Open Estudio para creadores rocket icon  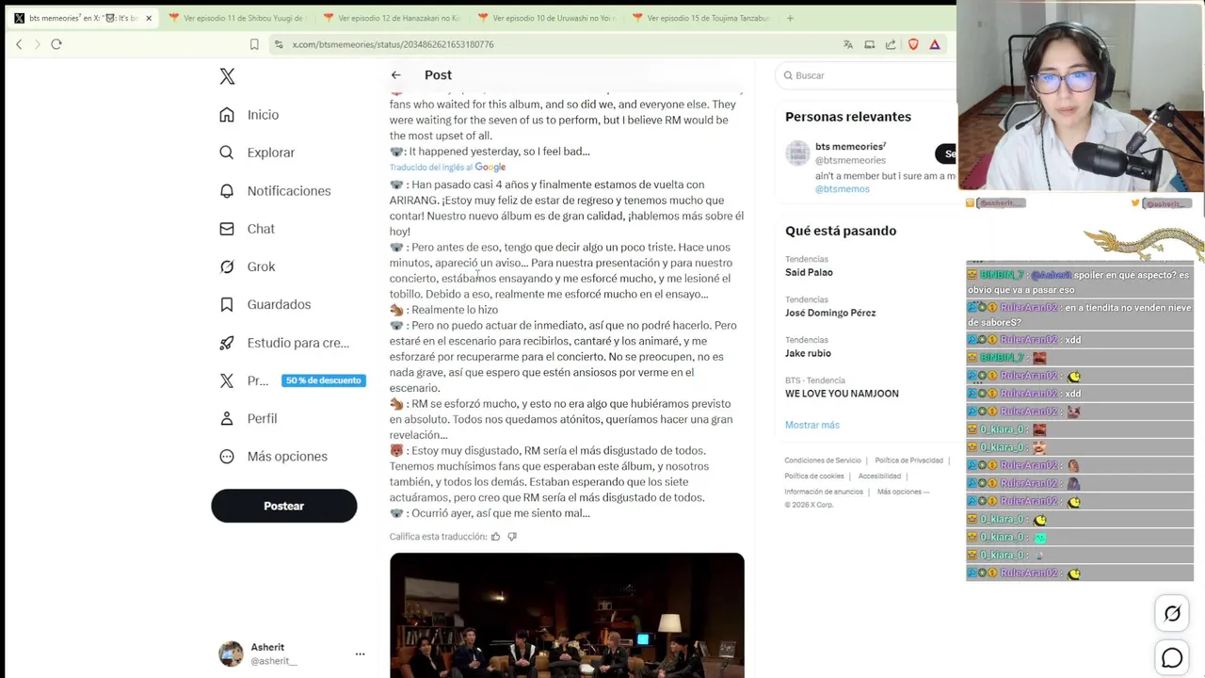[x=227, y=343]
